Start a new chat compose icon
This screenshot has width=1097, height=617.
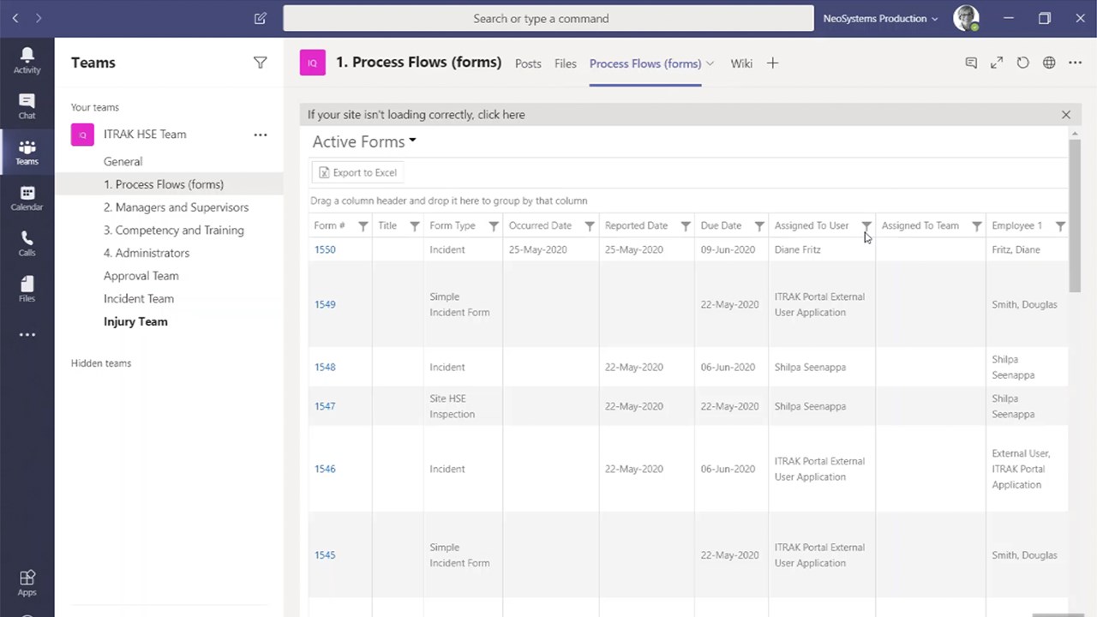click(261, 18)
